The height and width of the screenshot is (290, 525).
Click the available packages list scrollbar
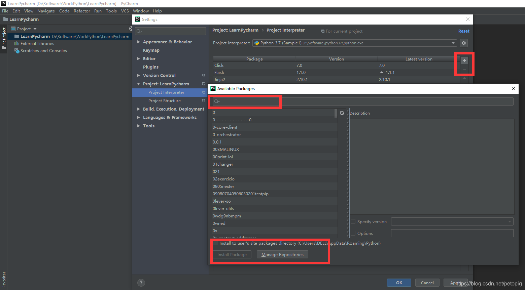point(336,113)
